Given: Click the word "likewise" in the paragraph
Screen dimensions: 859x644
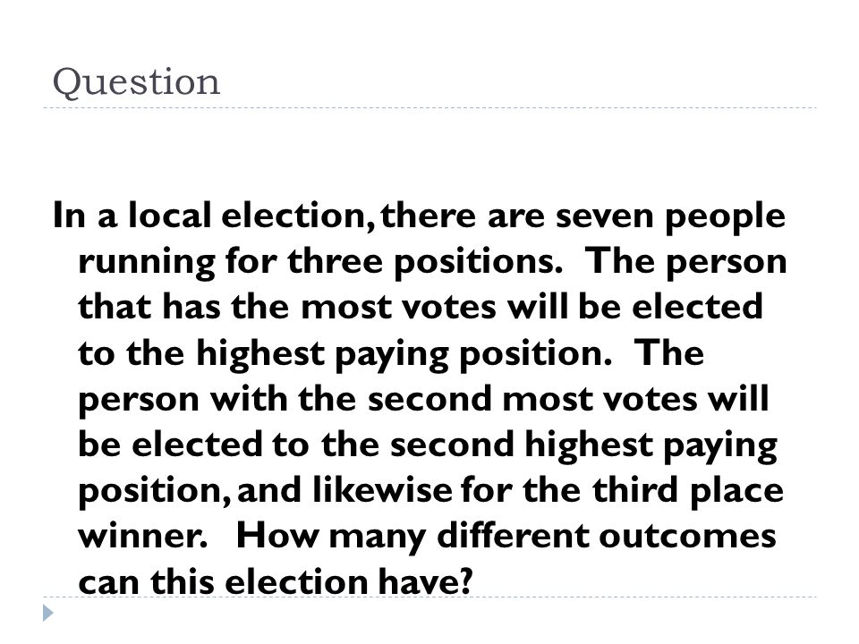Looking at the screenshot, I should (x=382, y=490).
